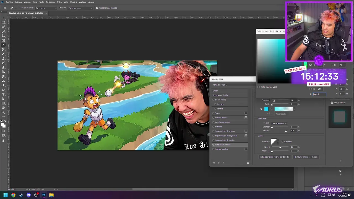
Task: Open the Imagen menu
Action: pyautogui.click(x=27, y=2)
